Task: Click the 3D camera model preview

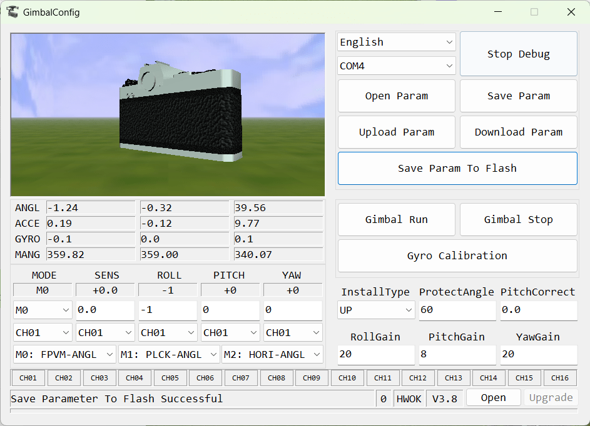Action: point(168,114)
